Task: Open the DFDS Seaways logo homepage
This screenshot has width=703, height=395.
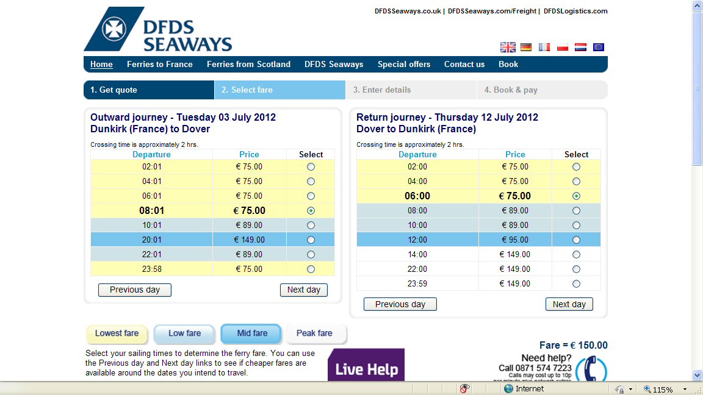Action: pyautogui.click(x=158, y=29)
